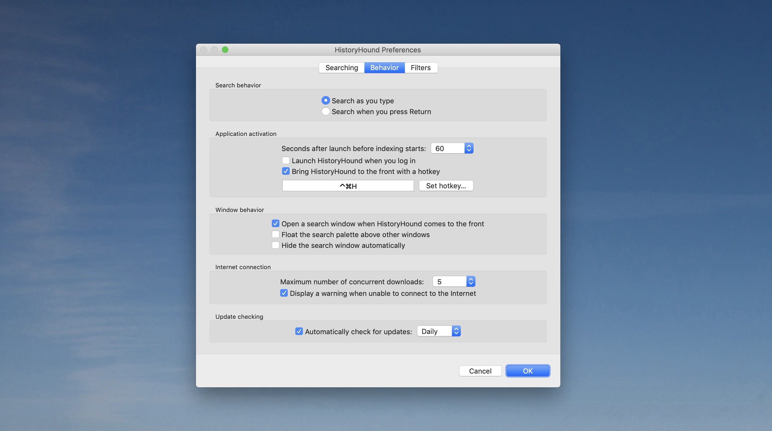Image resolution: width=772 pixels, height=431 pixels.
Task: Click the Set hotkey... button
Action: click(446, 186)
